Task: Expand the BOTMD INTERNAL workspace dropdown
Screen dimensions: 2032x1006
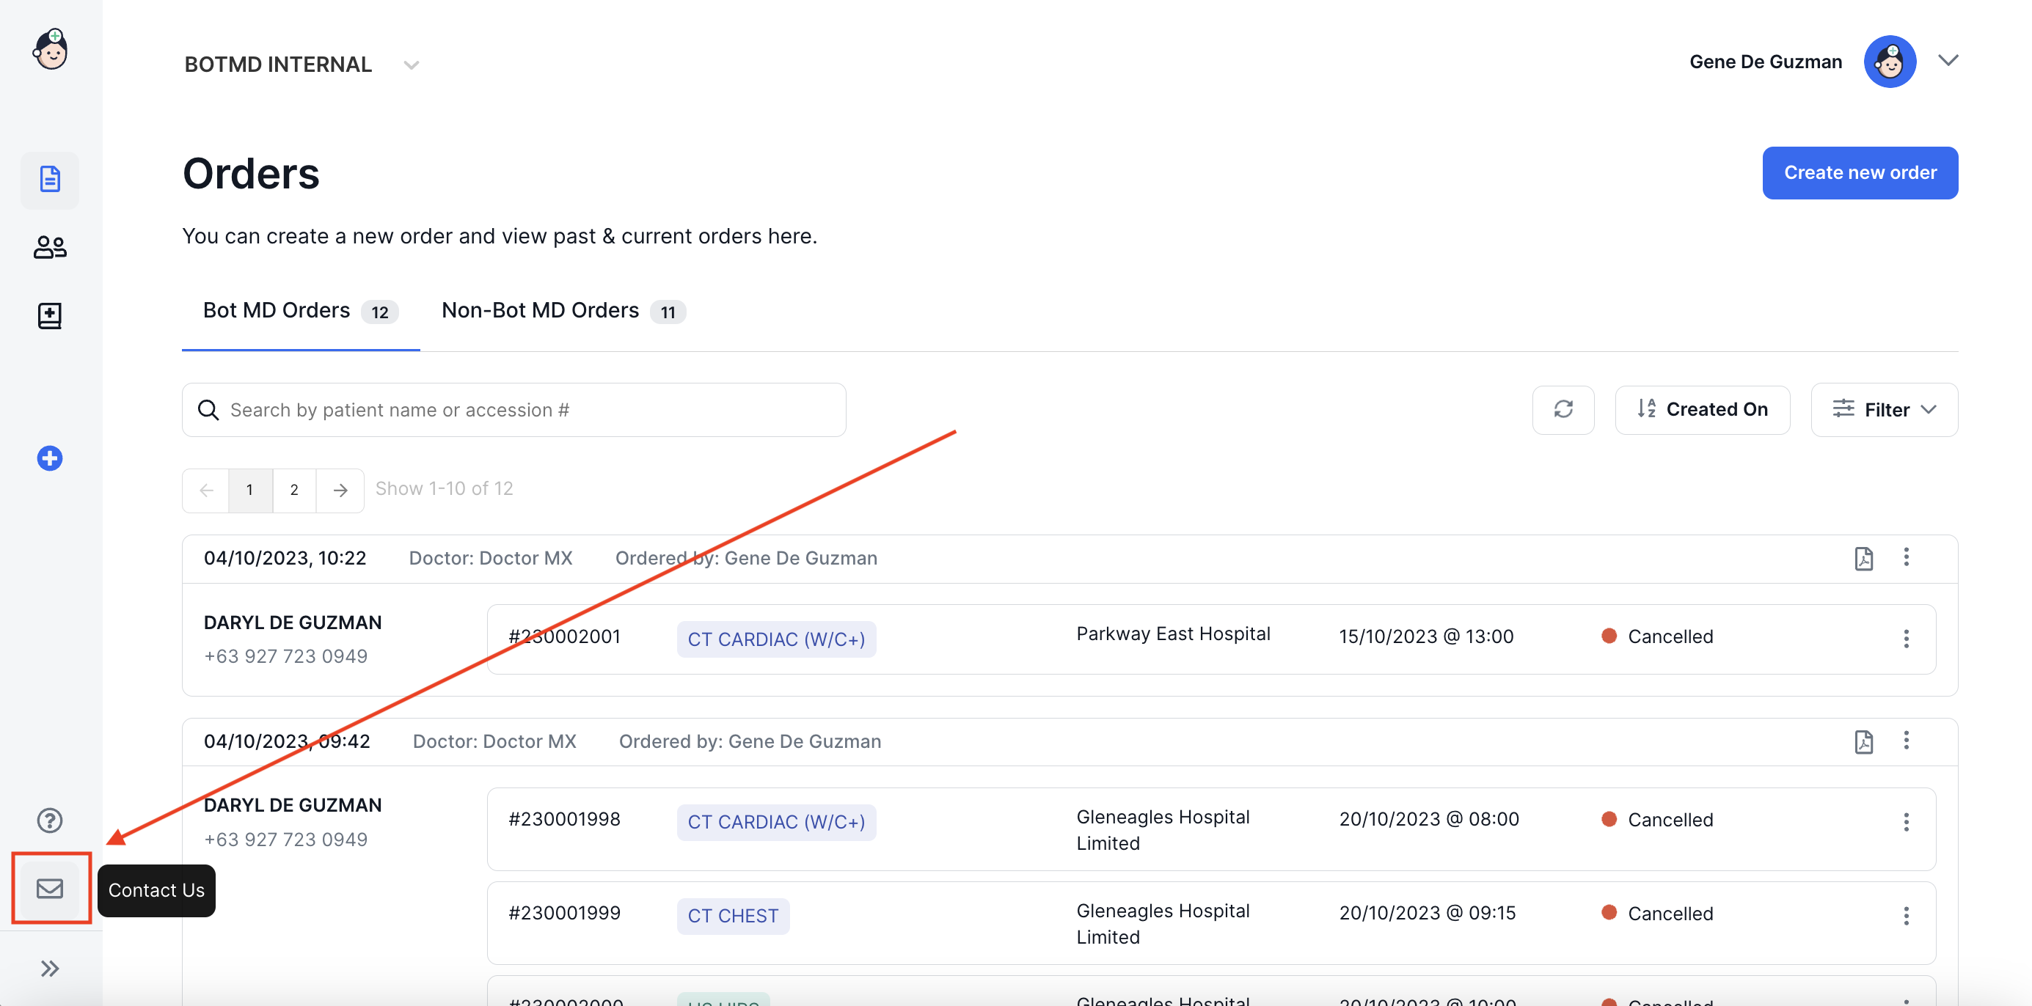Action: [x=411, y=65]
